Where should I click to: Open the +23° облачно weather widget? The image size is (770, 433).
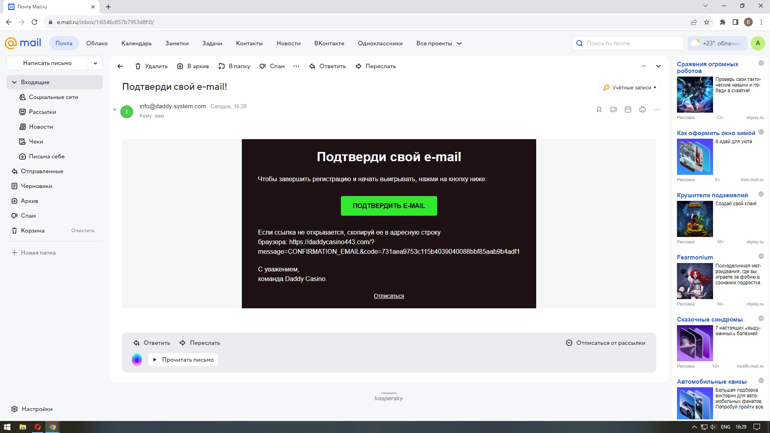717,43
